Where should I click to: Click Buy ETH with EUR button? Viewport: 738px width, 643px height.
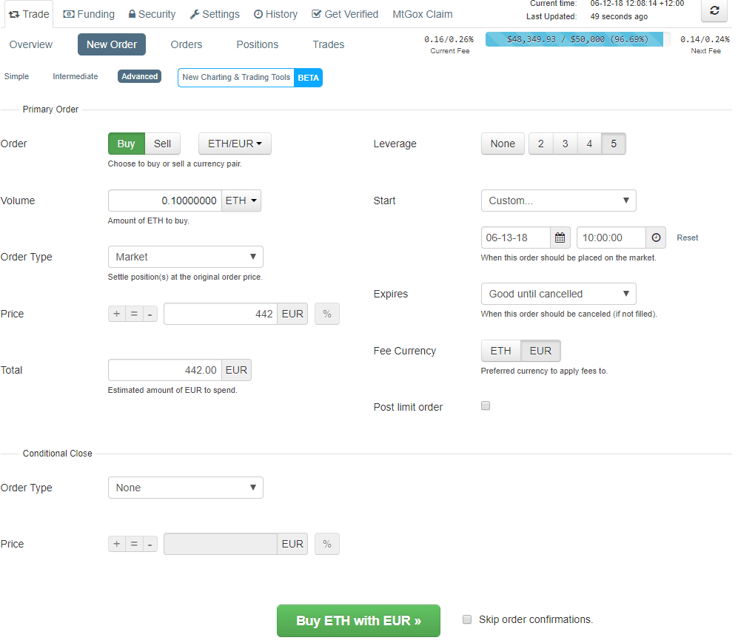(x=358, y=621)
